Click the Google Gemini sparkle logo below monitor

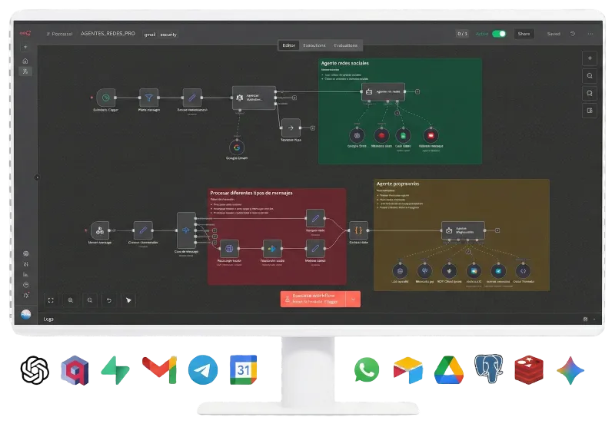pyautogui.click(x=570, y=370)
